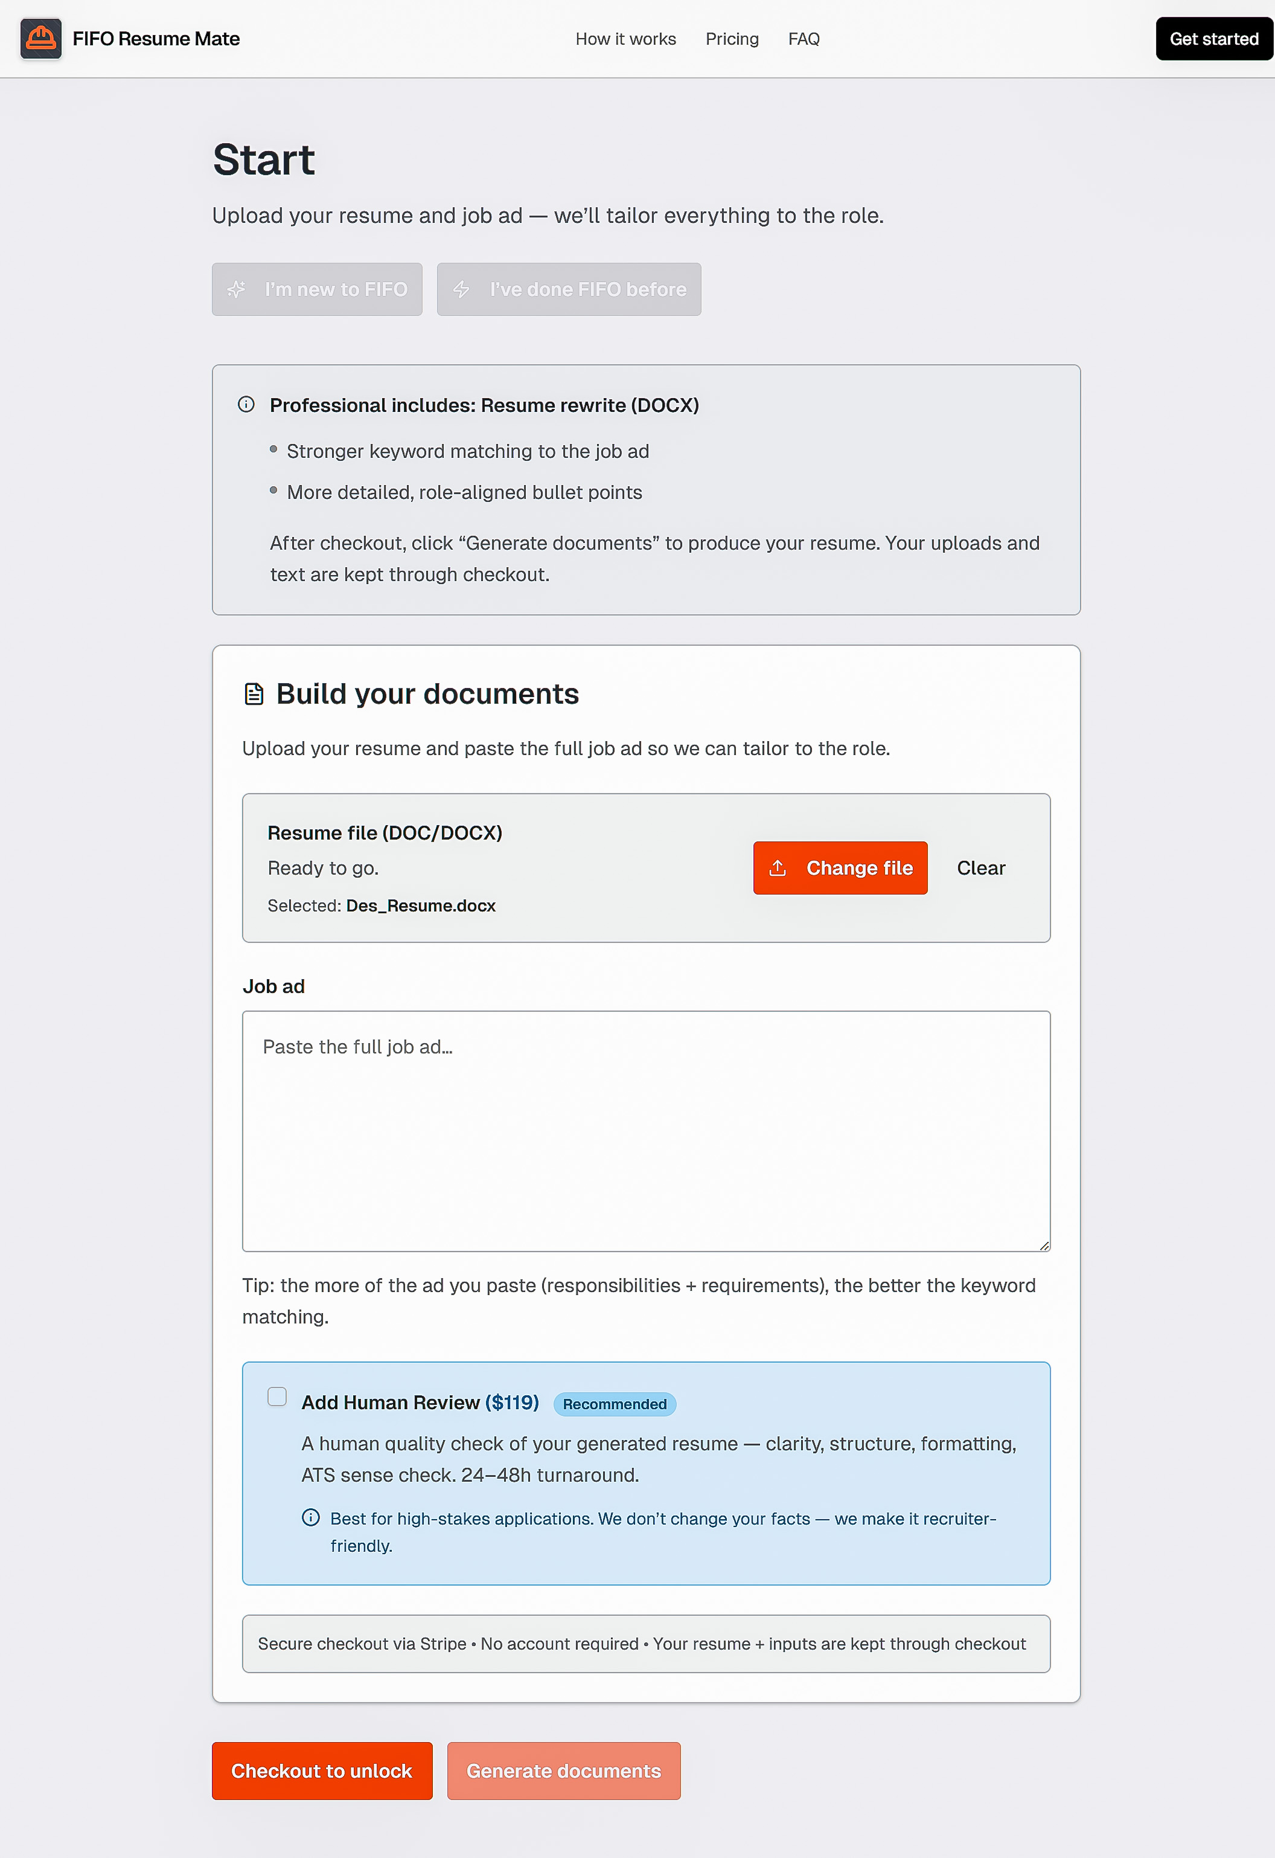Click the lightning bolt icon on done FIFO before
The height and width of the screenshot is (1858, 1275).
[x=462, y=289]
